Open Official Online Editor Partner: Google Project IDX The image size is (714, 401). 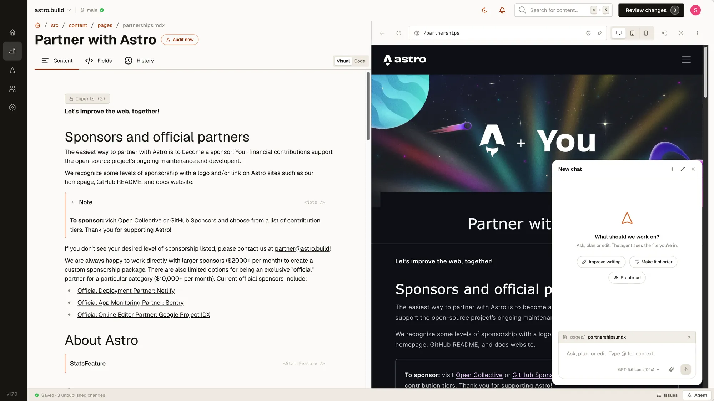[x=144, y=315]
